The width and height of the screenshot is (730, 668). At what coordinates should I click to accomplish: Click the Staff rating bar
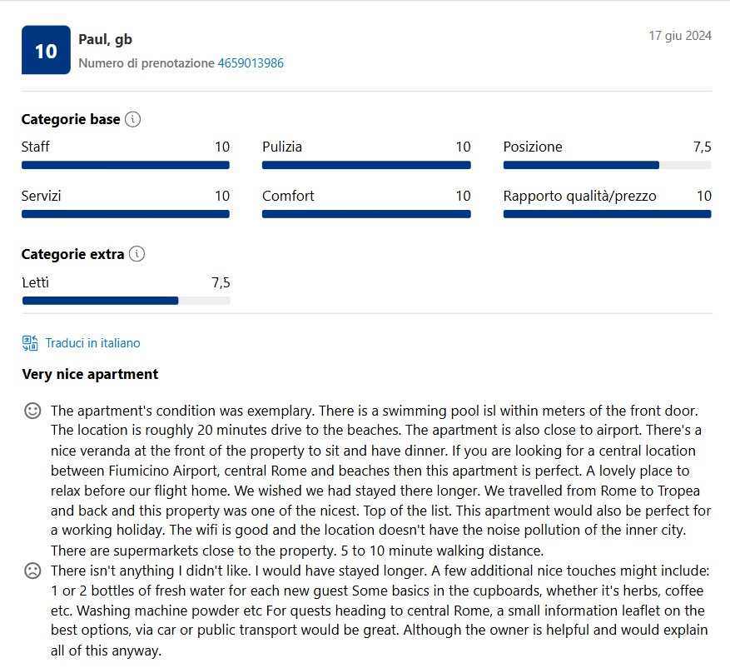coord(125,165)
